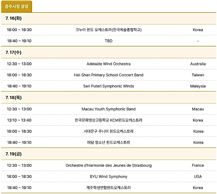Click 18:40 ~ 19:10 time for 제주학생연합윈드오케스트라
Viewport: 217px width, 194px height.
(x=19, y=188)
